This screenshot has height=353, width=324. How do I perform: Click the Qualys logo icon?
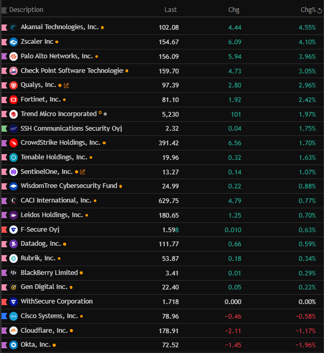(x=14, y=85)
